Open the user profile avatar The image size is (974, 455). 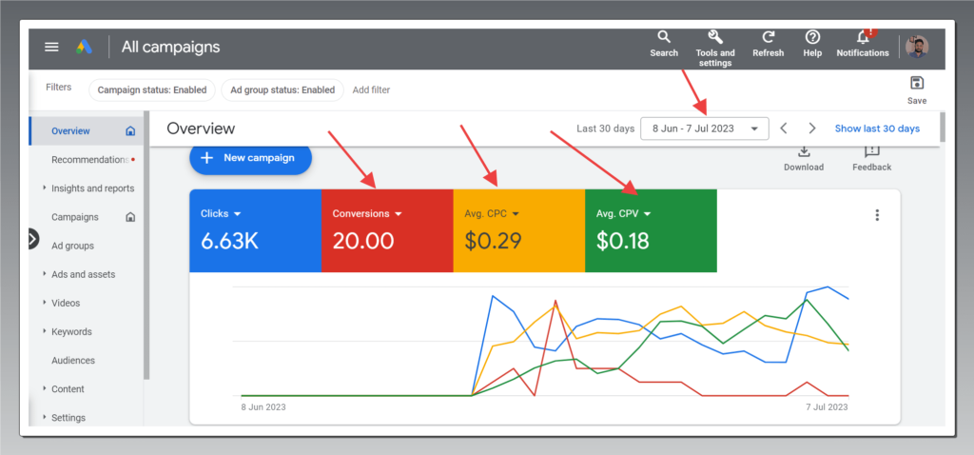917,47
